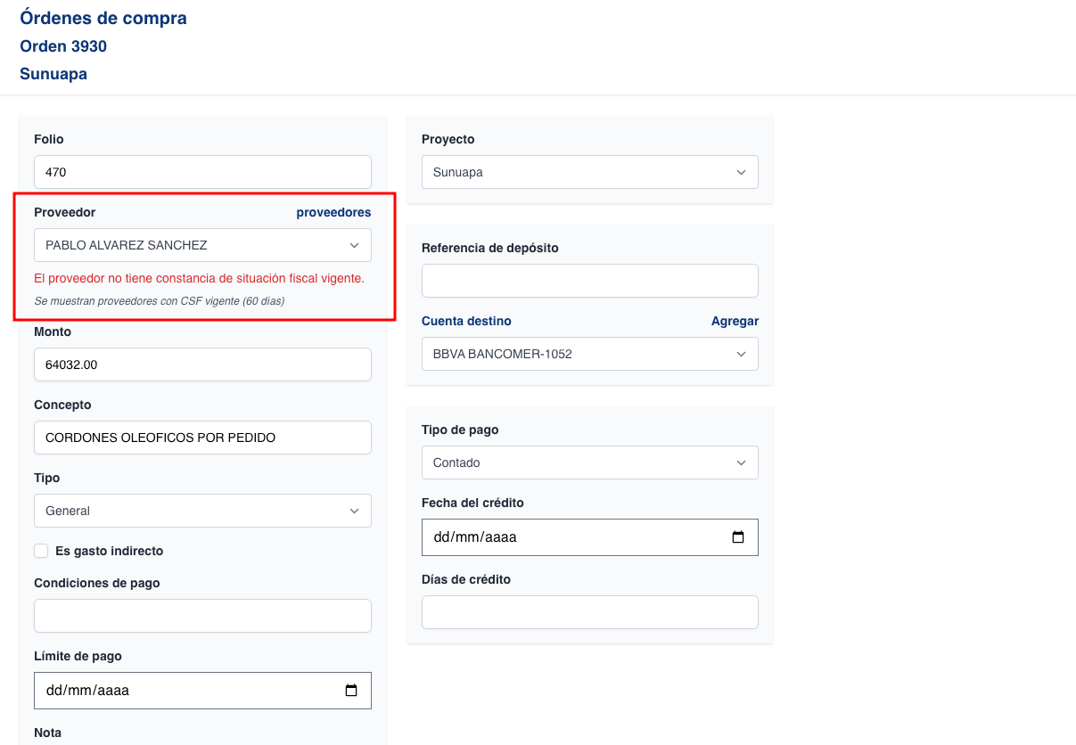Expand the Proveedor dropdown
This screenshot has width=1076, height=745.
(x=202, y=245)
